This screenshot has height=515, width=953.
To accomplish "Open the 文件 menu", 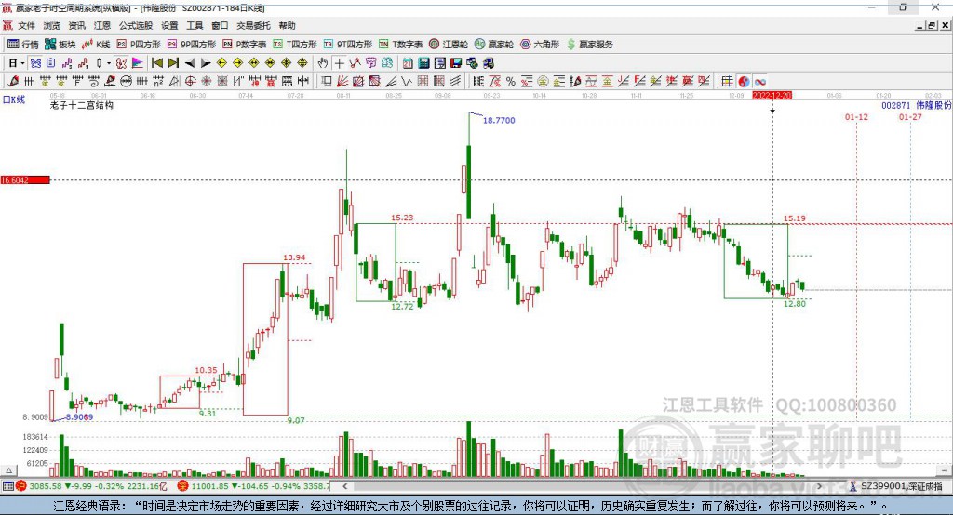I will [26, 25].
